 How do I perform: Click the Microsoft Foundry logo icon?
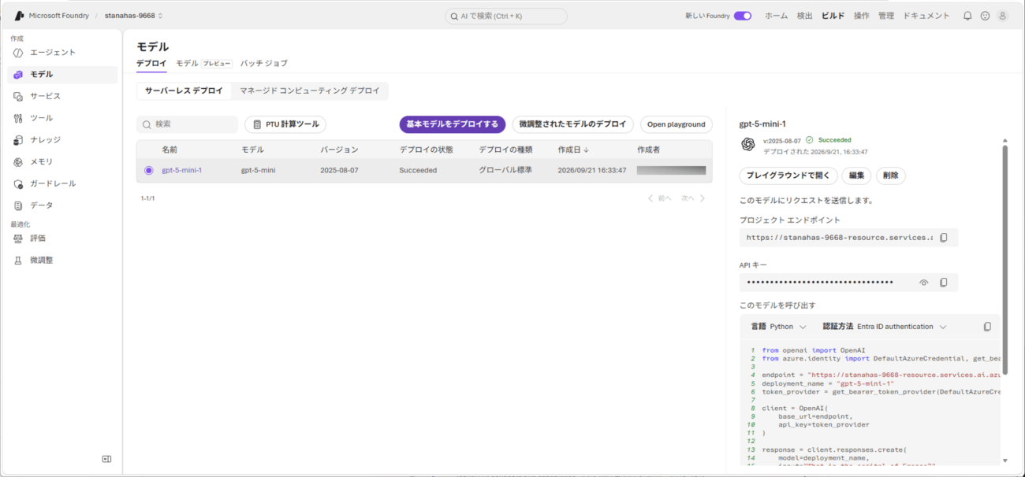click(x=19, y=16)
